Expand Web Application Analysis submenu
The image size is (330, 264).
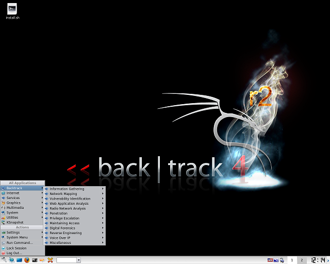74,204
